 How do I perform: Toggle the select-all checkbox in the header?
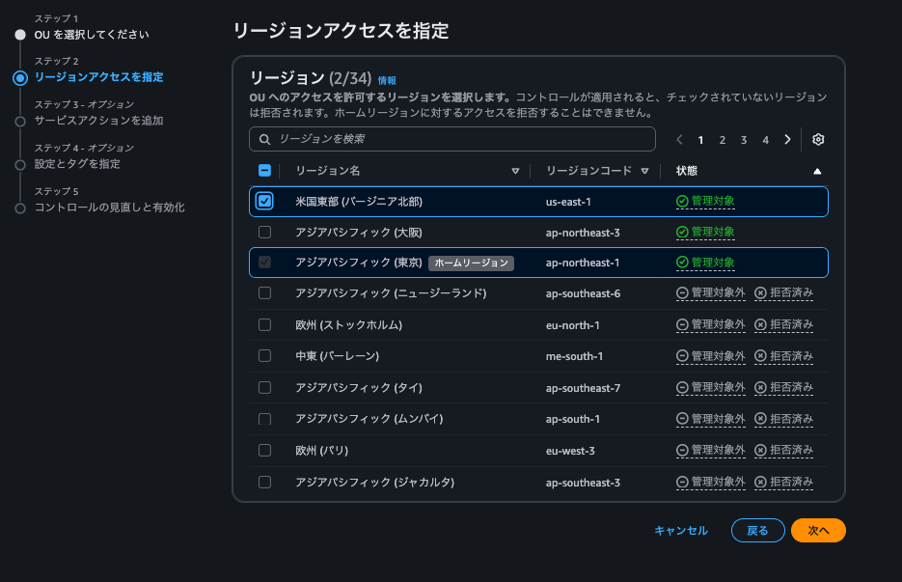coord(263,170)
